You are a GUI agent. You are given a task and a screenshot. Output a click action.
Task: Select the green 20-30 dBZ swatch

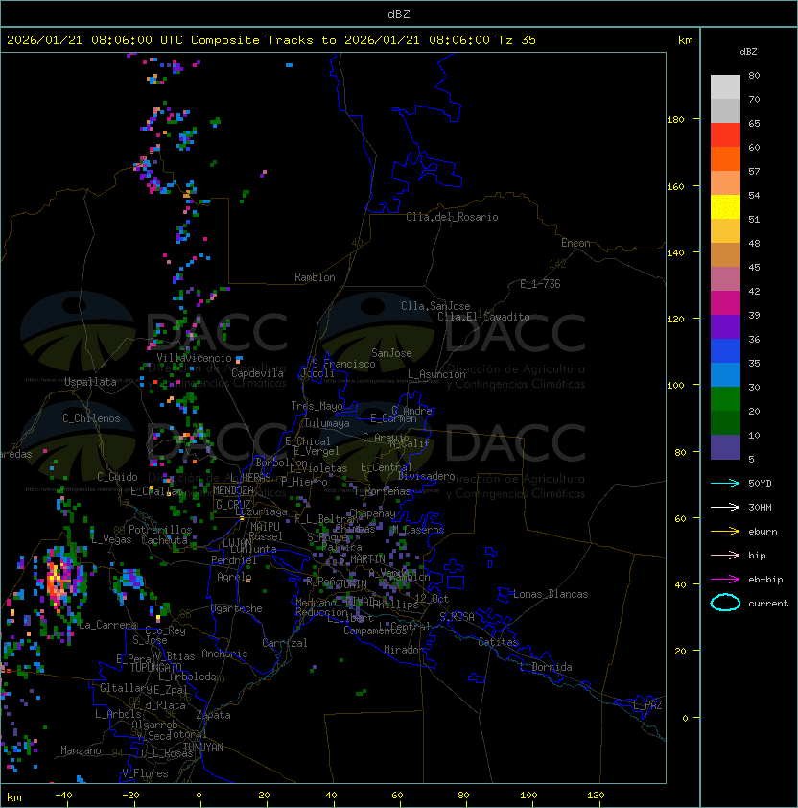(x=725, y=398)
